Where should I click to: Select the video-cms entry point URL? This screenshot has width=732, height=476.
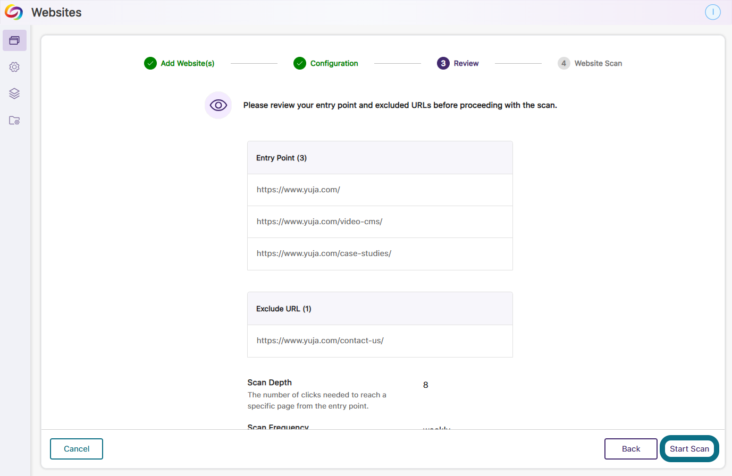(x=380, y=222)
